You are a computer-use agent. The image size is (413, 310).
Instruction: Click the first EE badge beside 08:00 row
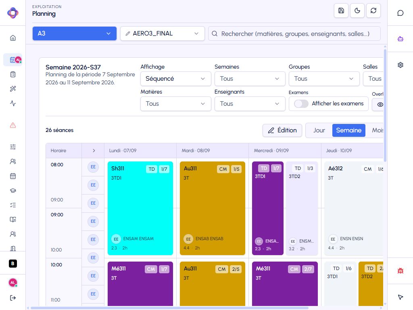click(93, 167)
